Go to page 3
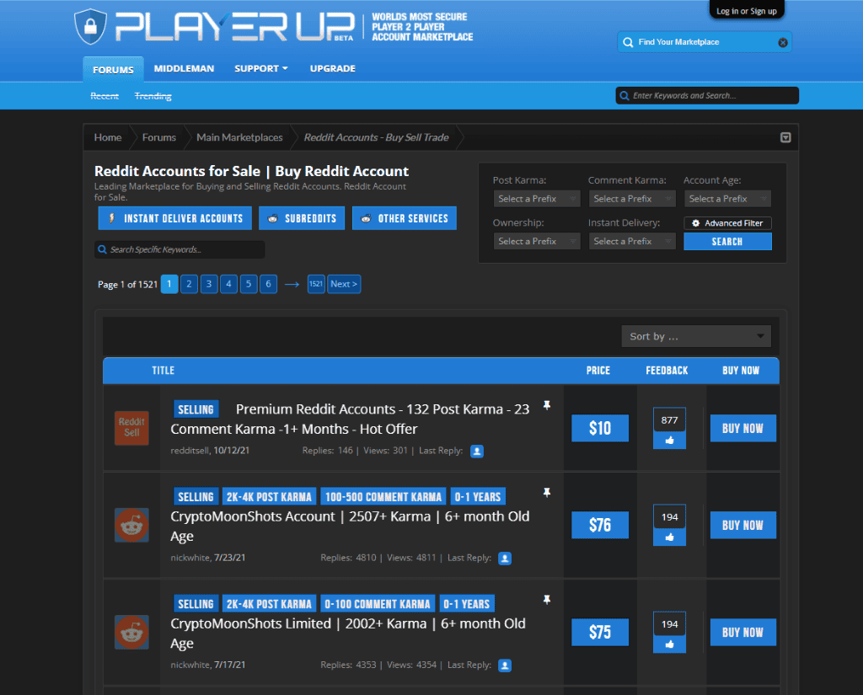Screen dimensions: 863x695 (209, 284)
